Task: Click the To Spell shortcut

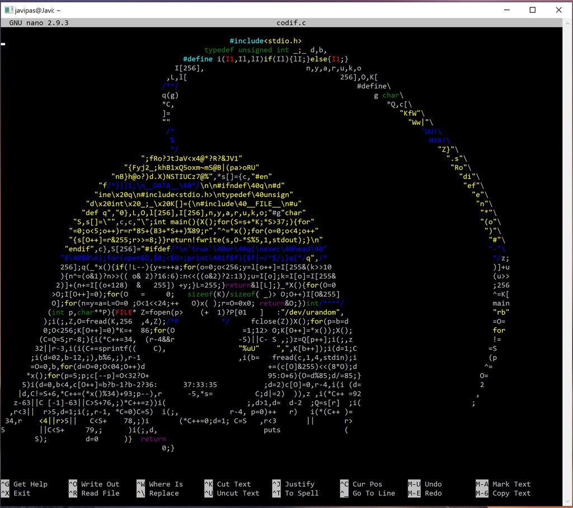Action: pyautogui.click(x=302, y=493)
